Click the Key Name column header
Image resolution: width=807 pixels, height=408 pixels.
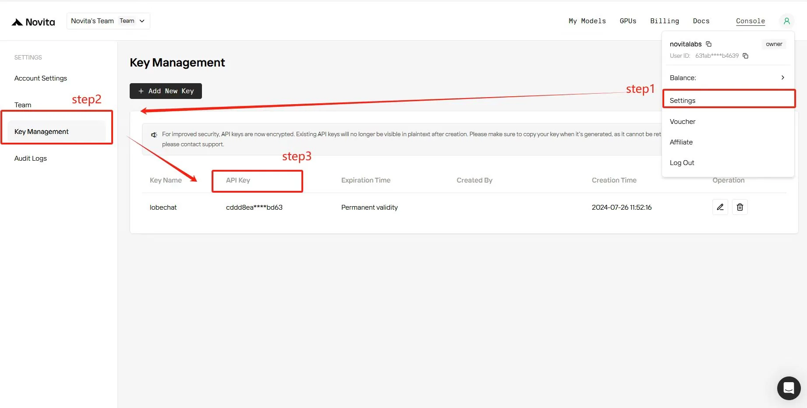(166, 180)
